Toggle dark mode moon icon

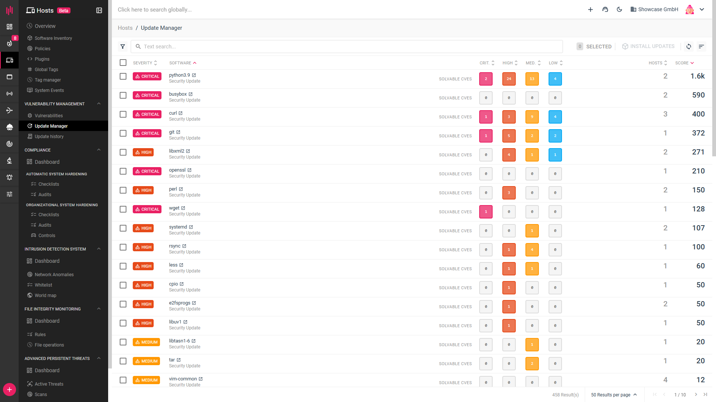click(x=619, y=9)
